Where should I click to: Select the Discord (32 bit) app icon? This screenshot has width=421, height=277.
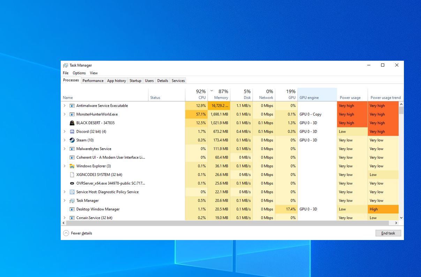[x=72, y=131]
